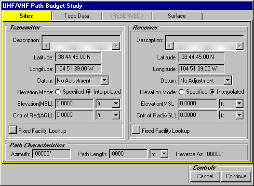Toggle Receiver Fixed Facility Lookup button
Screen dimensions: 254x186
click(136, 130)
